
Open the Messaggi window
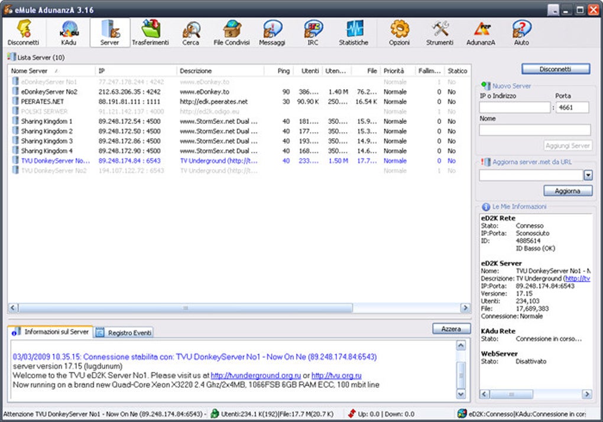coord(272,32)
